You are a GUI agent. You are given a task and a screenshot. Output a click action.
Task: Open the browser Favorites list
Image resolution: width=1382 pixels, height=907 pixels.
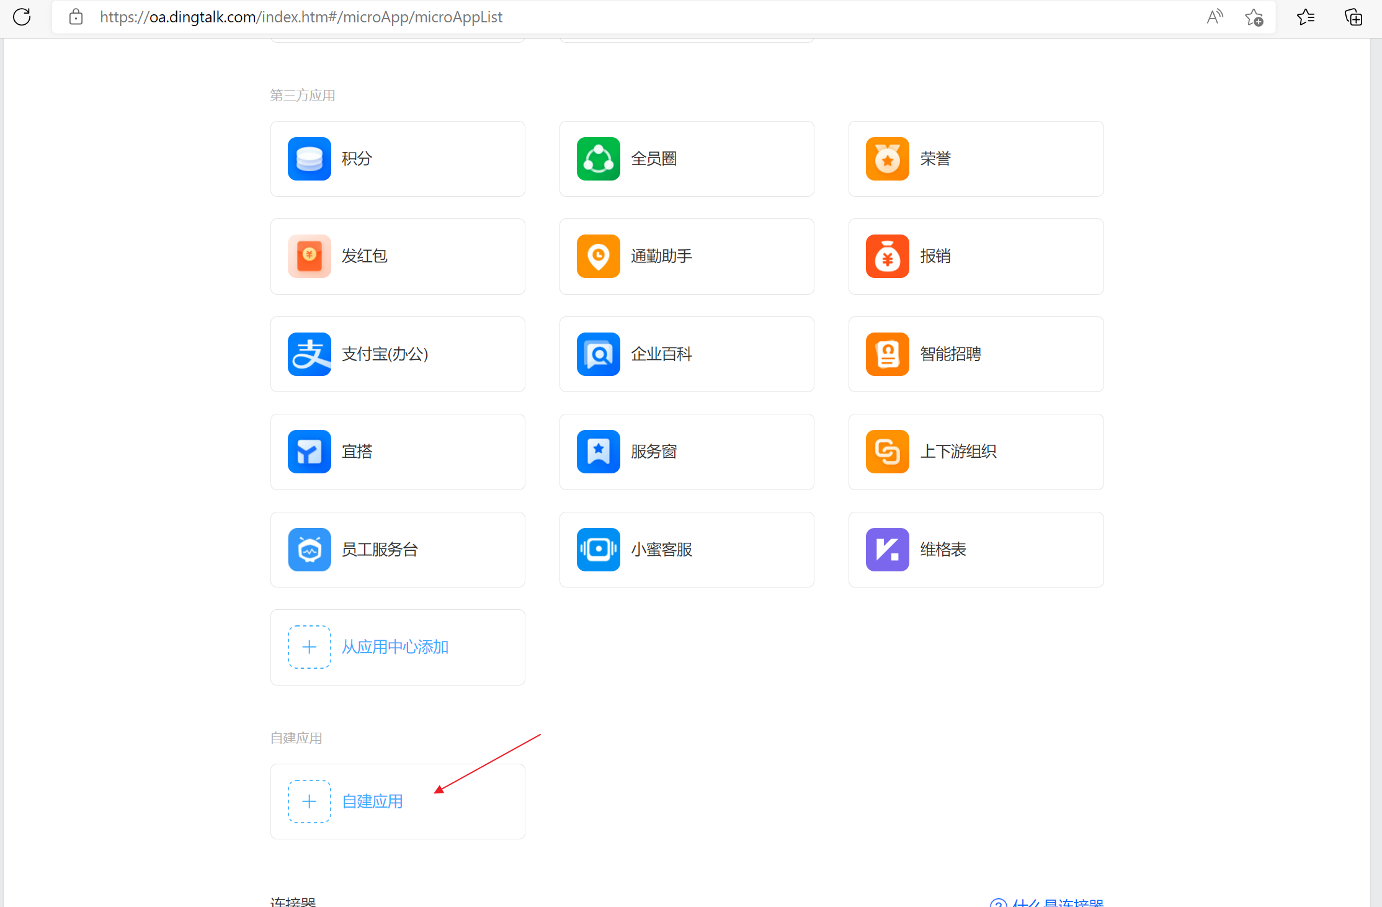1305,17
